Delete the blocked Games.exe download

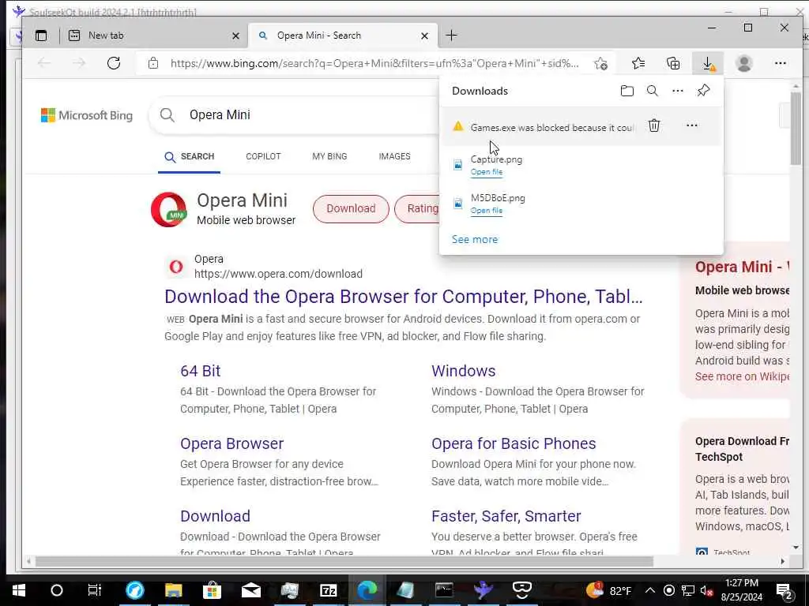653,125
